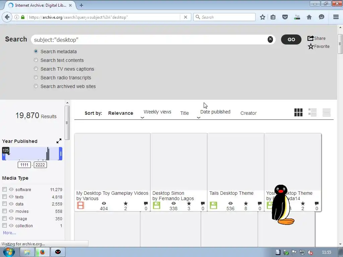Grab the right year range slider handle
Image resolution: width=343 pixels, height=257 pixels.
[x=61, y=154]
